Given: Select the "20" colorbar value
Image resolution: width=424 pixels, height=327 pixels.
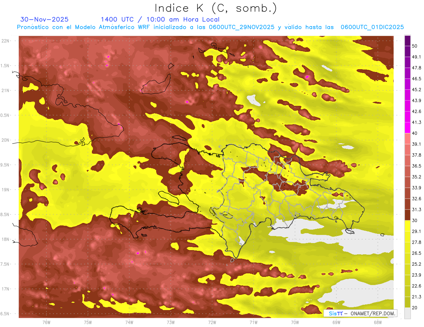Looking at the screenshot, I should pos(415,307).
